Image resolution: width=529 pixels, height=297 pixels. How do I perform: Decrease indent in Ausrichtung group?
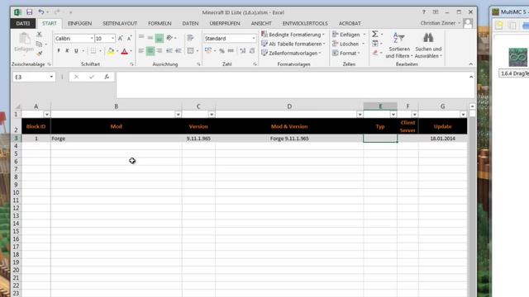click(x=169, y=51)
